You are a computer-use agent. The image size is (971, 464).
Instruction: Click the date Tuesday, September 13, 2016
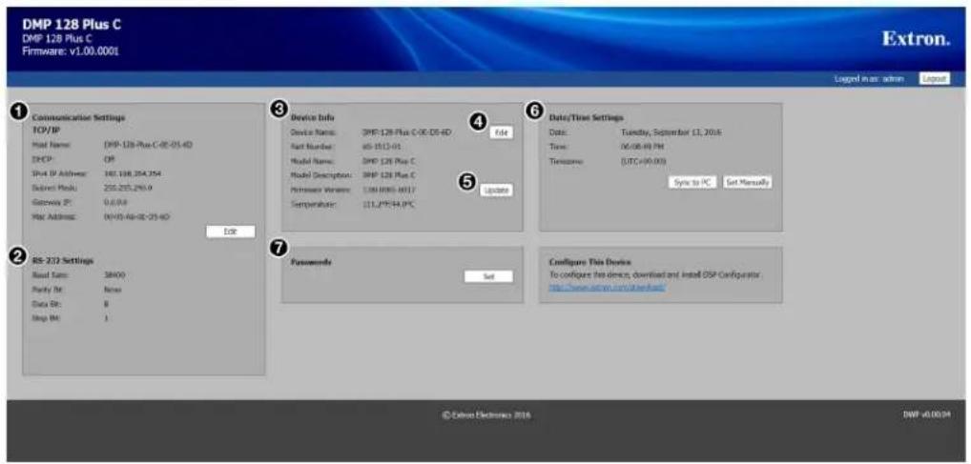click(671, 132)
